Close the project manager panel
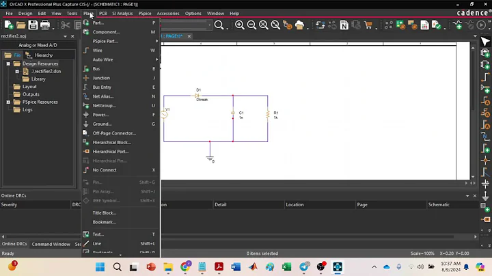Viewport: 492px width, 276px height. point(72,36)
